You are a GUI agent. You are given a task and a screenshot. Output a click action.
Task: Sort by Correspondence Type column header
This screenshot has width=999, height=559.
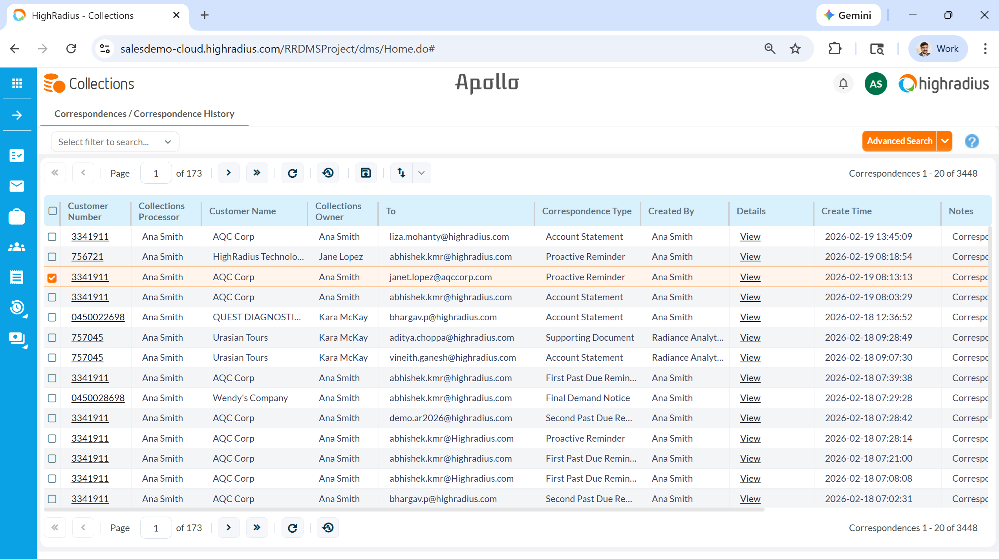click(587, 211)
